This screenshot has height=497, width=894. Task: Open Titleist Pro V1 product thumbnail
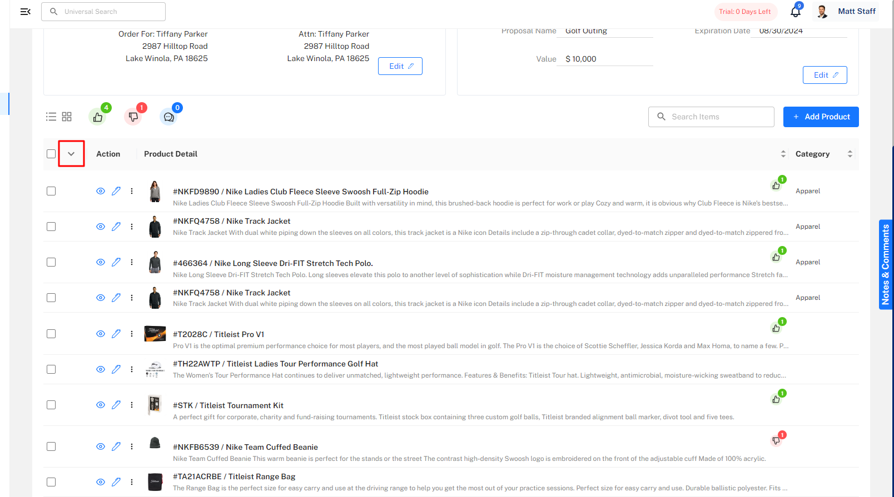pyautogui.click(x=155, y=333)
